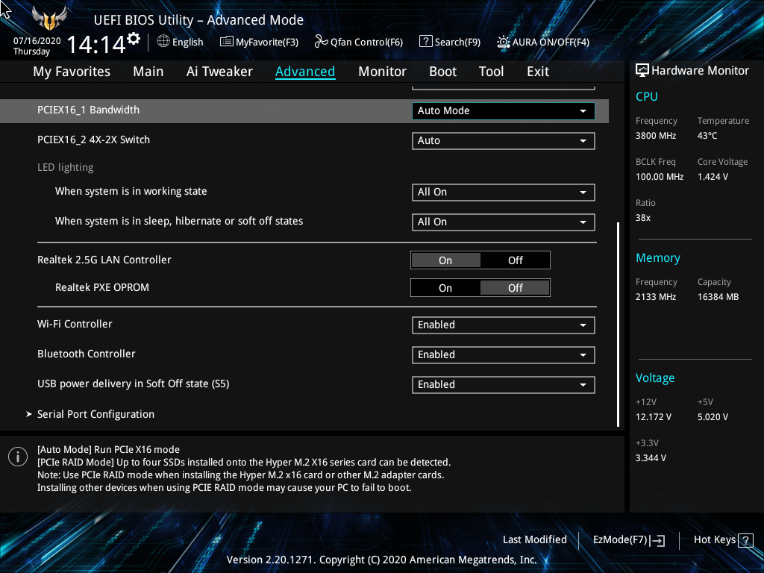Open working state LED lighting dropdown

click(504, 192)
